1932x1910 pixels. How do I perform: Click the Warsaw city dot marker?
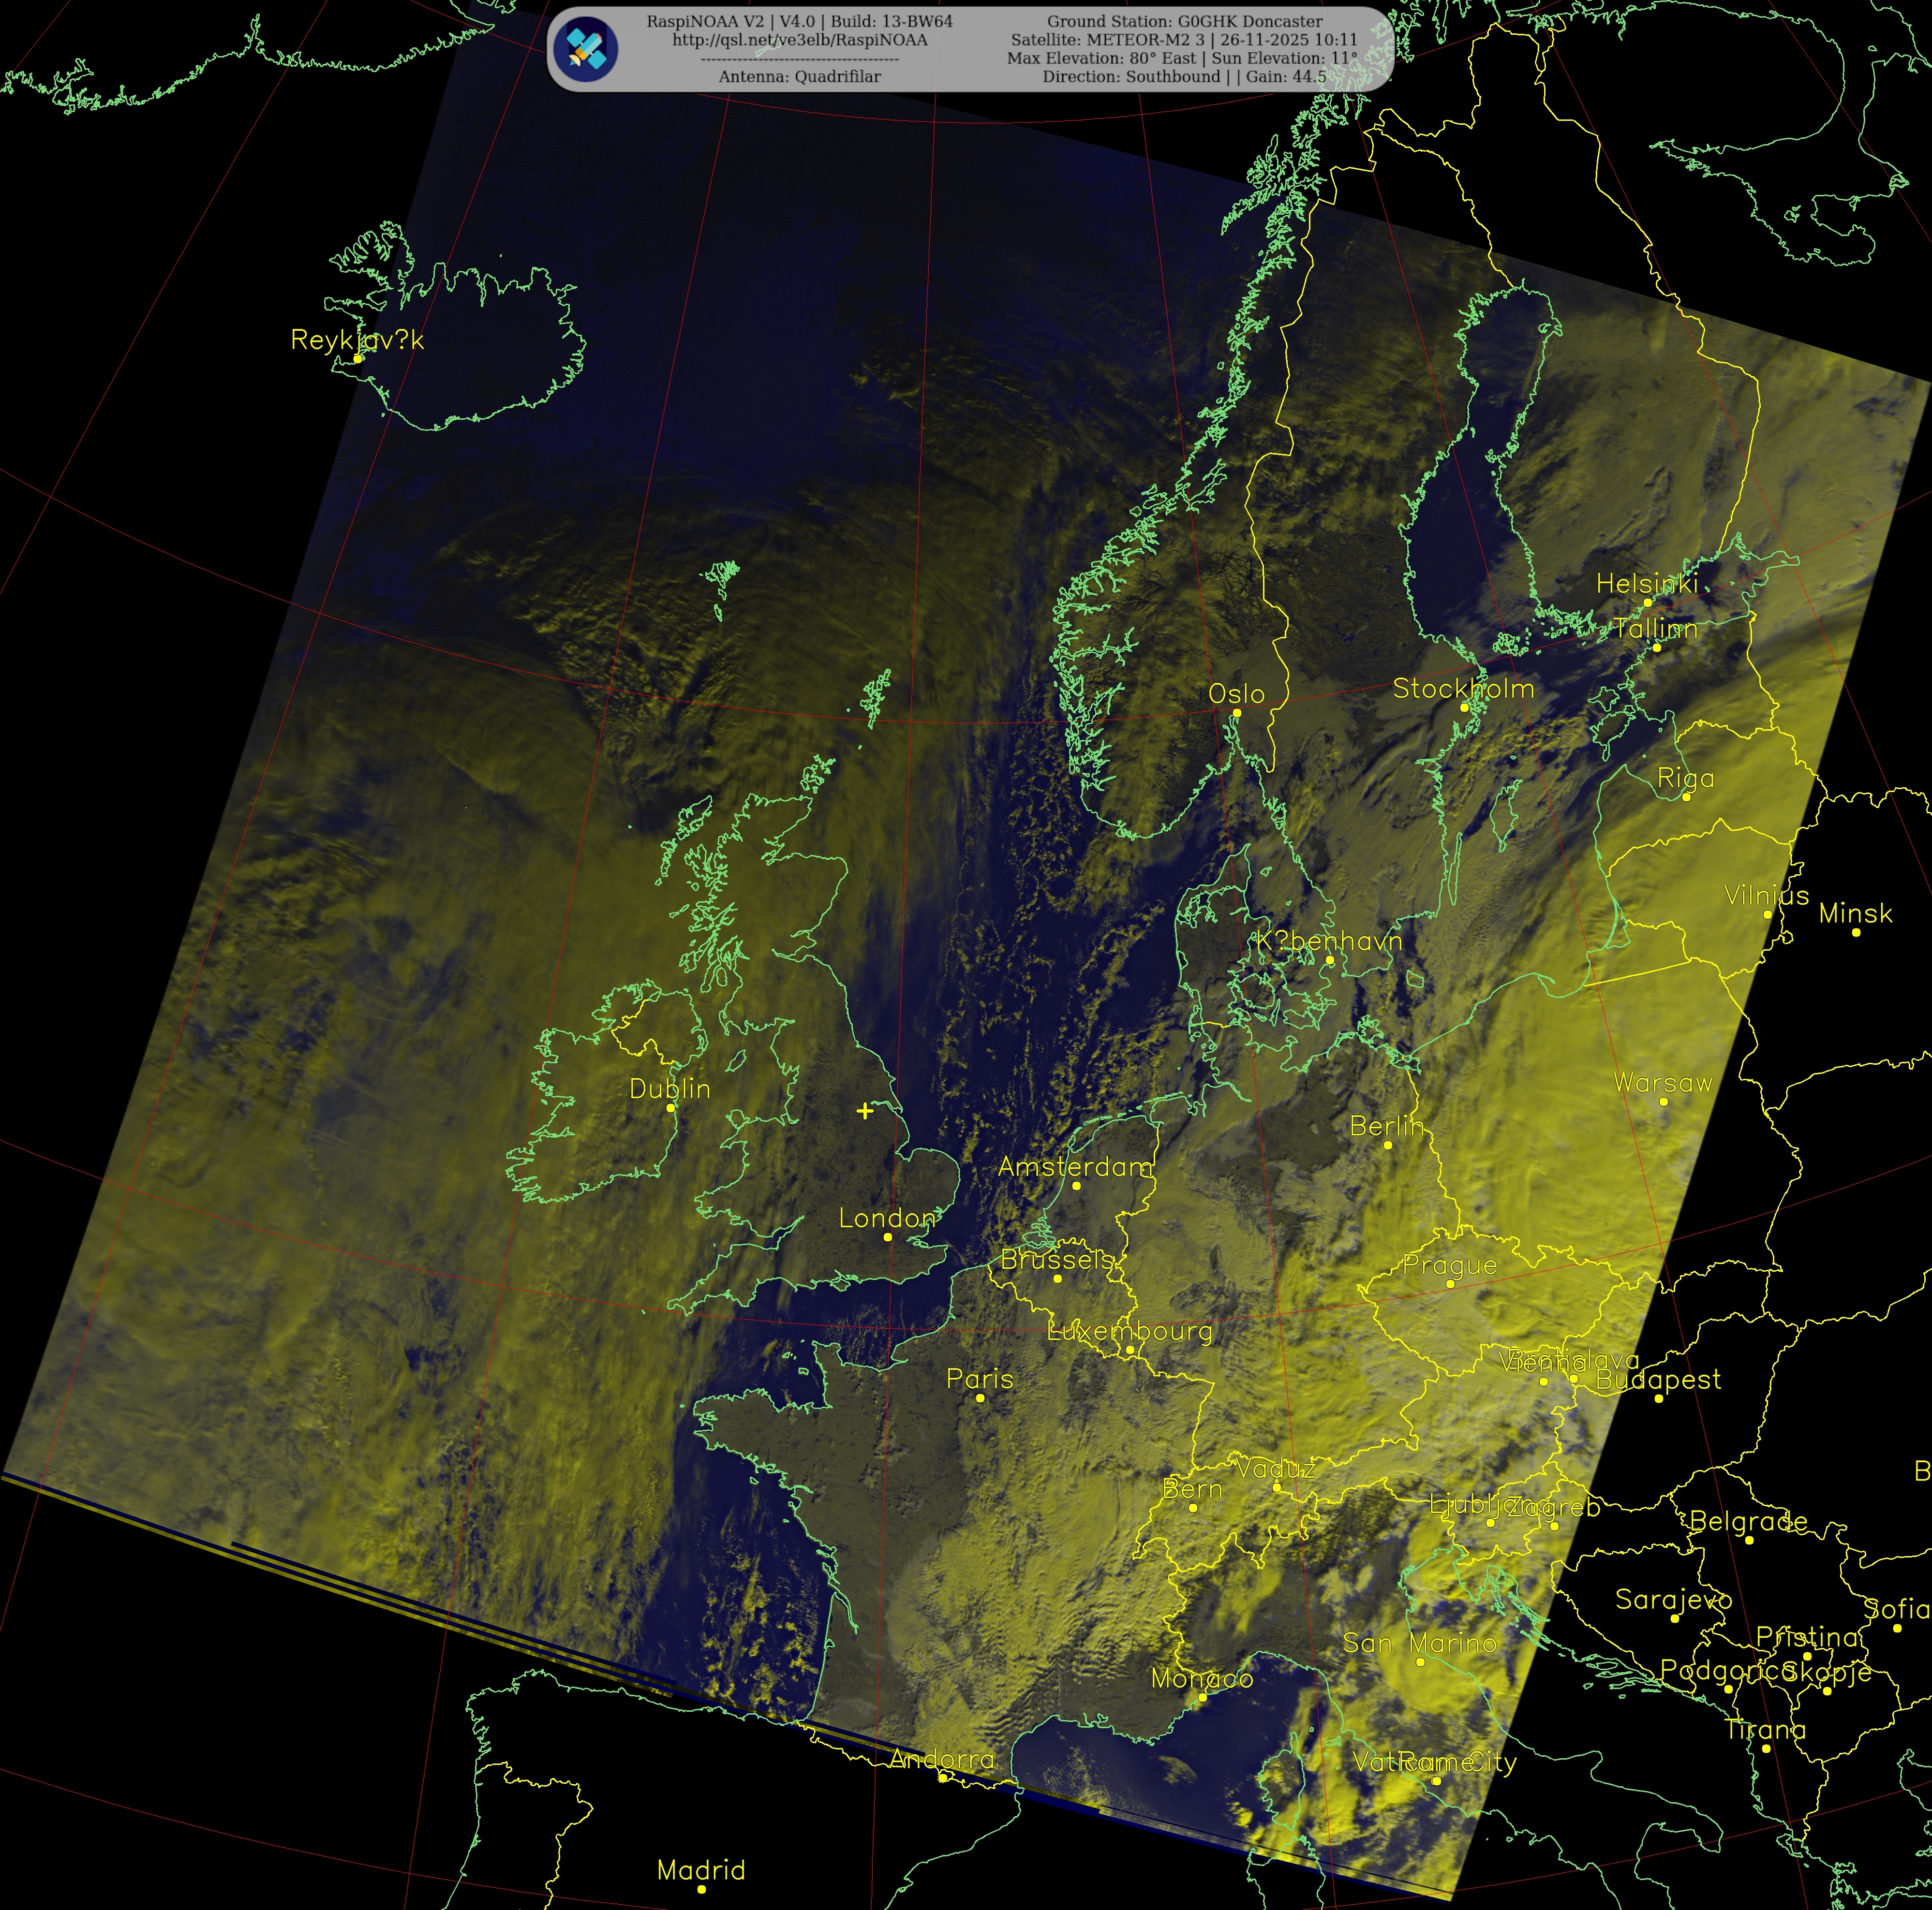tap(1664, 1102)
